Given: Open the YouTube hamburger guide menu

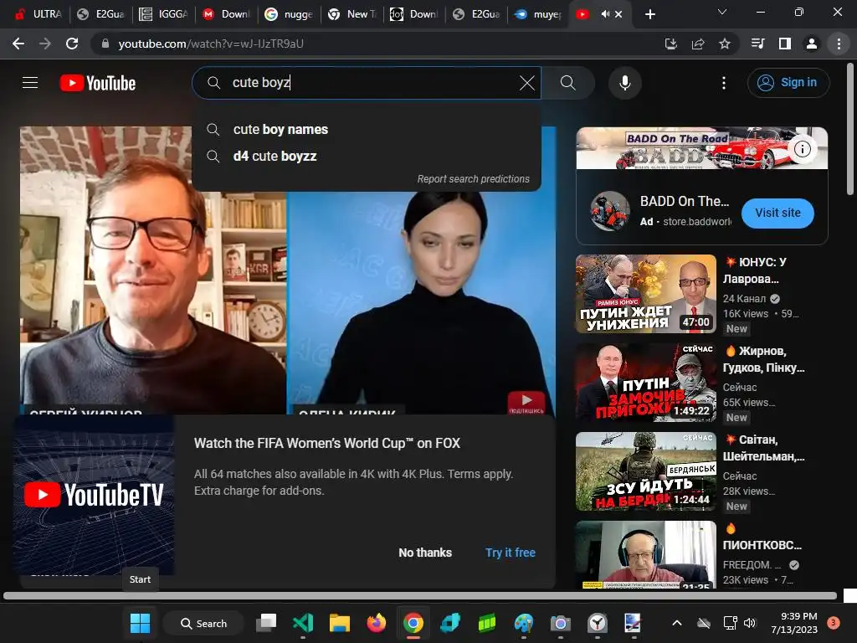Looking at the screenshot, I should point(30,83).
